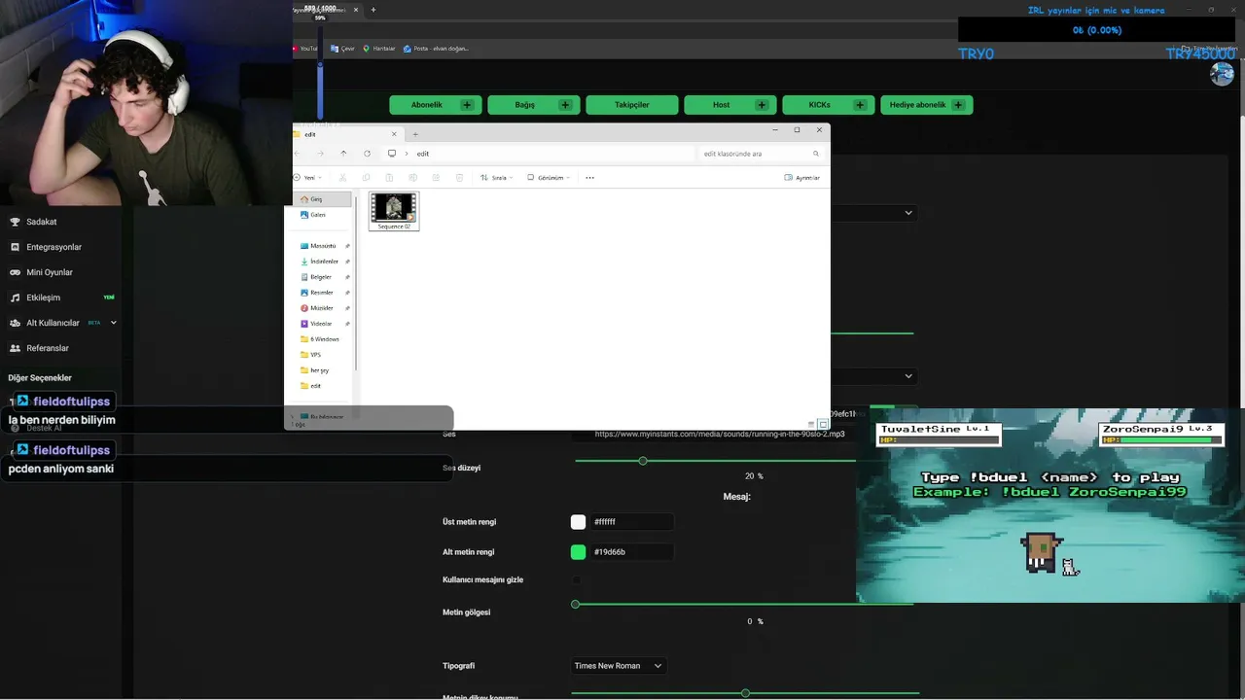Click the Explorer up arrow button
This screenshot has width=1245, height=700.
click(x=343, y=154)
